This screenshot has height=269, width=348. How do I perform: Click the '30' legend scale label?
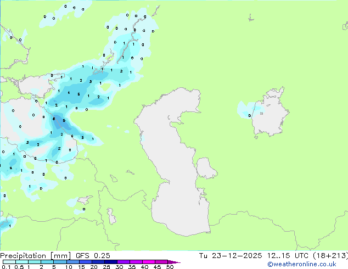pos(119,267)
